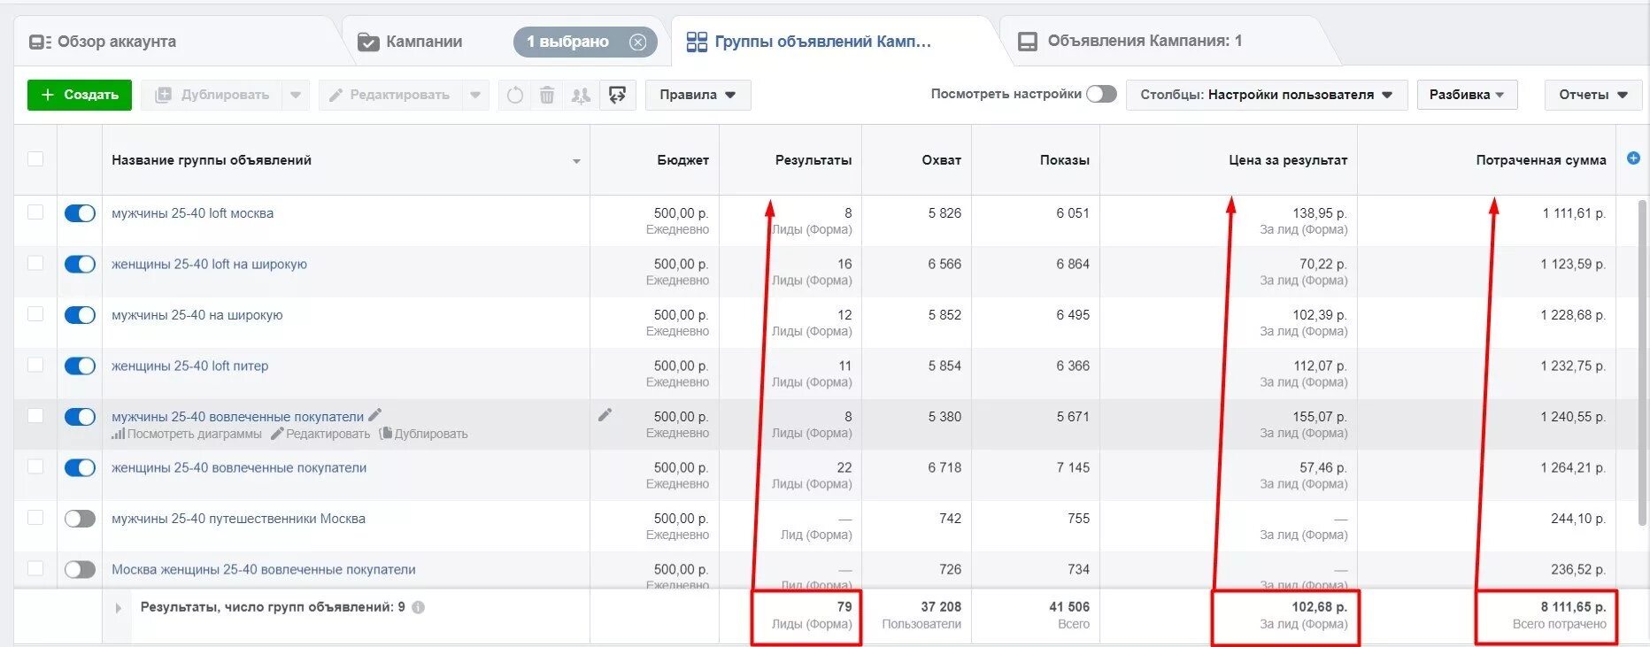Enable toggle for 'Москва женщины 25-40 вовлеченные покупатели'
1650x647 pixels.
click(80, 569)
